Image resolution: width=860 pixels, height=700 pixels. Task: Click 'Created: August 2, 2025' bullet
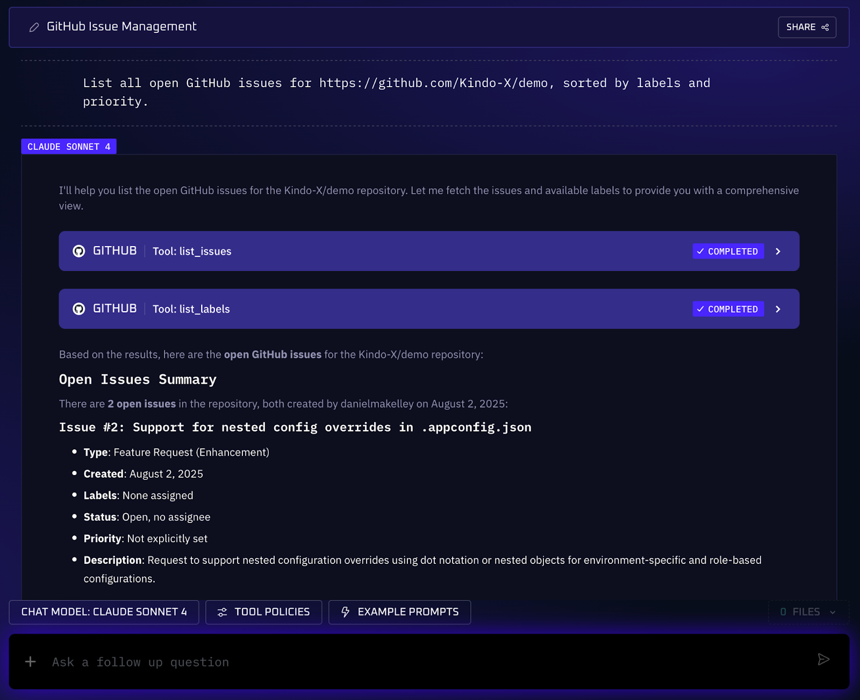(144, 474)
